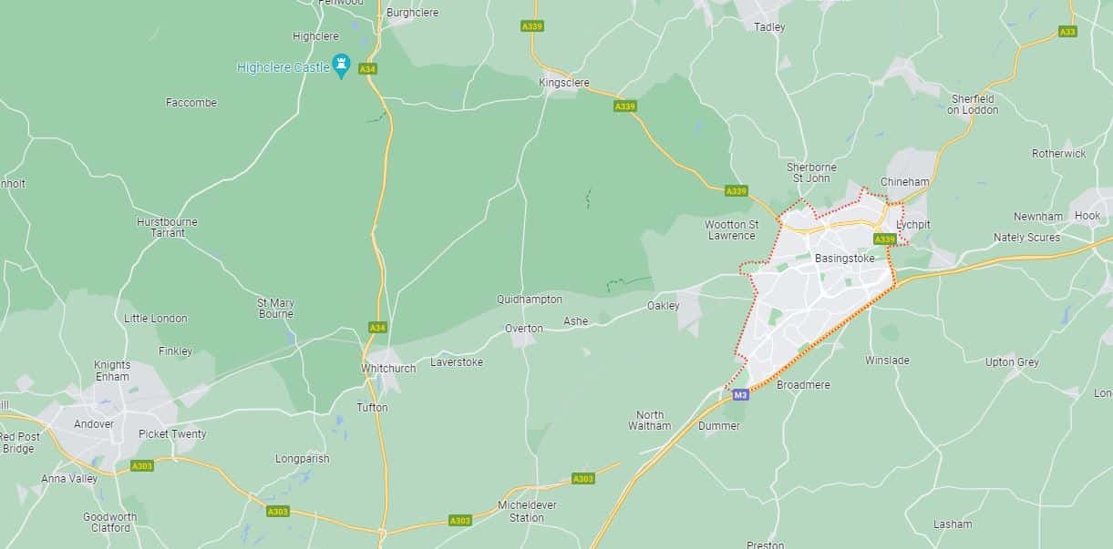Select the A34 shield above Whitchurch
The width and height of the screenshot is (1113, 549).
pos(377,327)
